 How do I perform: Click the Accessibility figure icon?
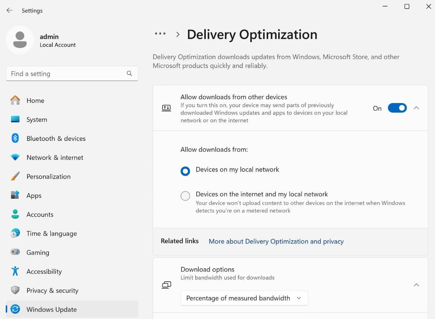coord(15,271)
